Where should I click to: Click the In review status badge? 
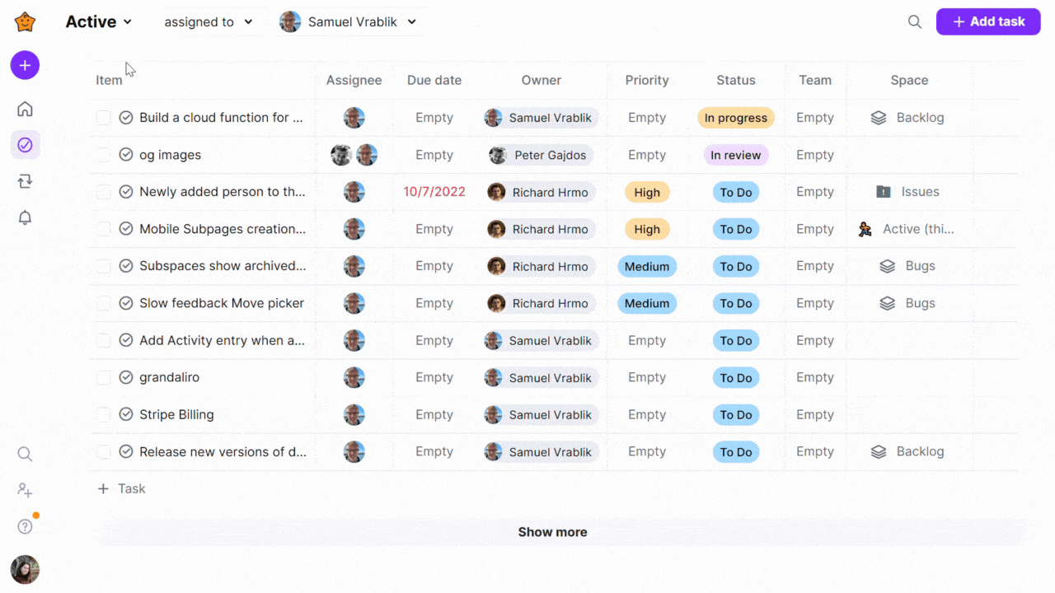pos(735,155)
